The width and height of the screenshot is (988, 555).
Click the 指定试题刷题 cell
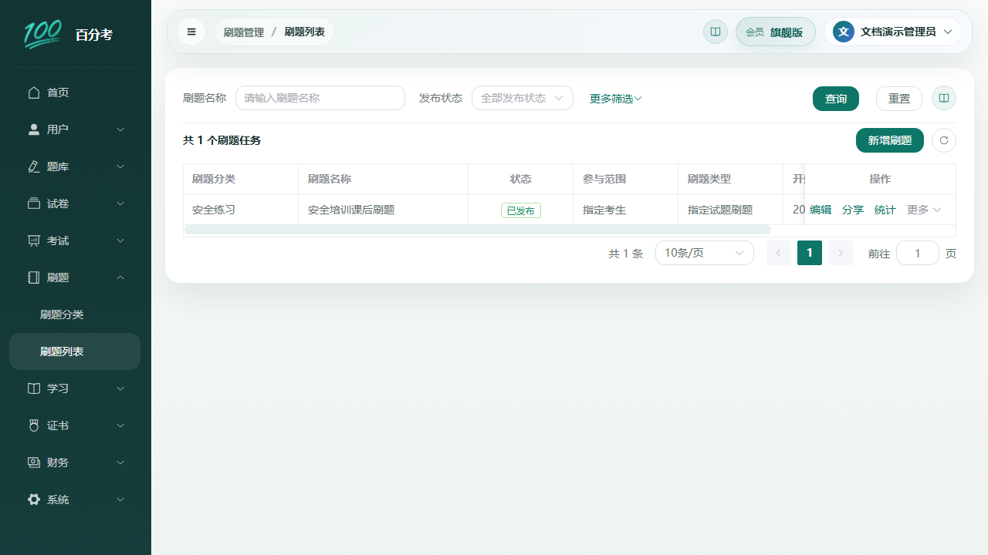tap(731, 210)
